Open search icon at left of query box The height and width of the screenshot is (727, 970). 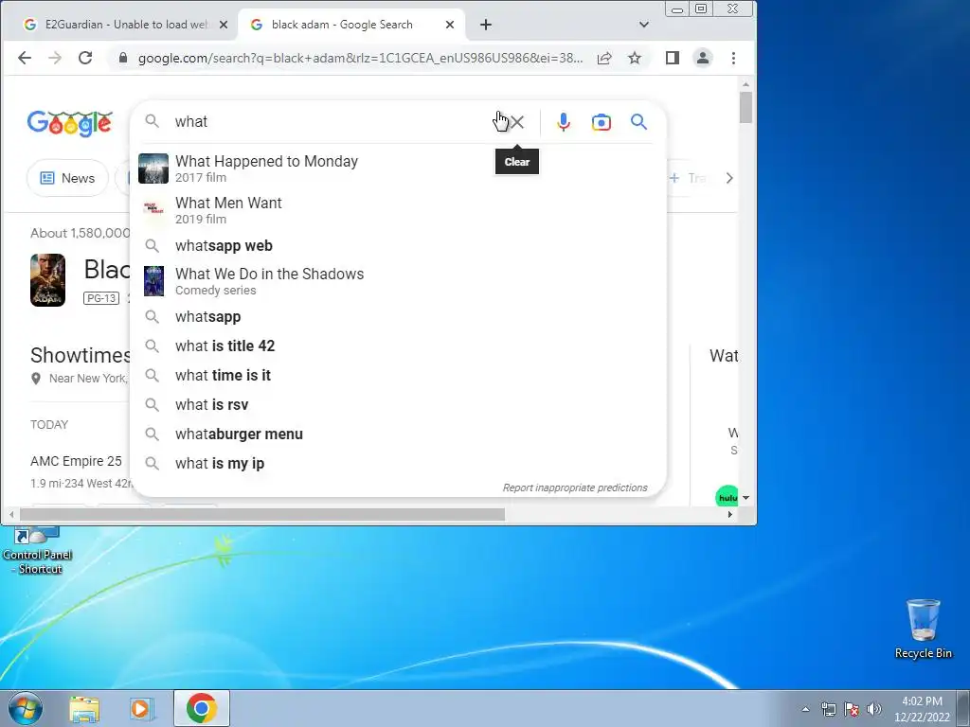(153, 121)
